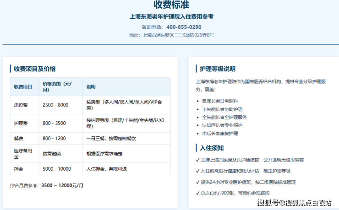The height and width of the screenshot is (210, 339).
Task: Select the 押金 row label
Action: (x=18, y=169)
